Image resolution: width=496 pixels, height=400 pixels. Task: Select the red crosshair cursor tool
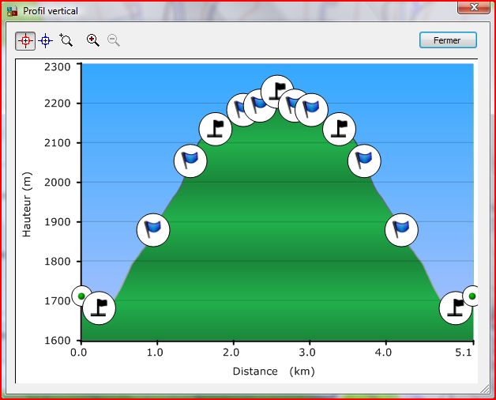coord(25,40)
